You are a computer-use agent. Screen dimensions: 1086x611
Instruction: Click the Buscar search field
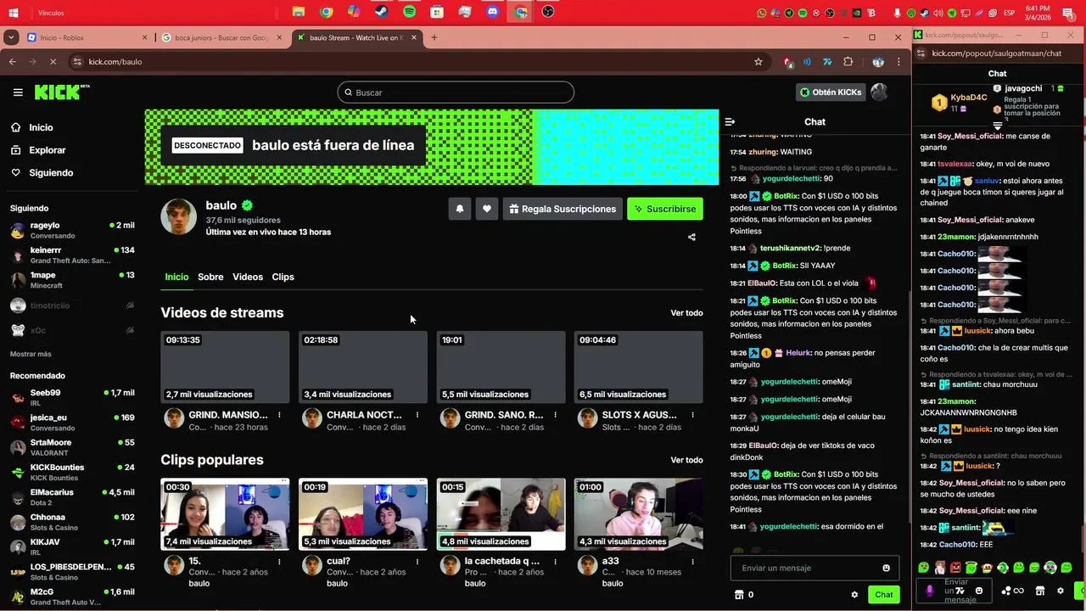point(456,92)
